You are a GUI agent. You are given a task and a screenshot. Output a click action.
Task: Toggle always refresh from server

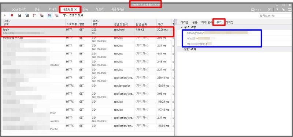27,15
